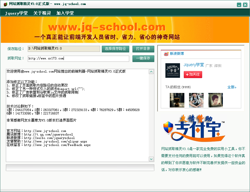This screenshot has width=250, height=192.
Task: Click the changelog vertical scrollbar
Action: coord(151,115)
